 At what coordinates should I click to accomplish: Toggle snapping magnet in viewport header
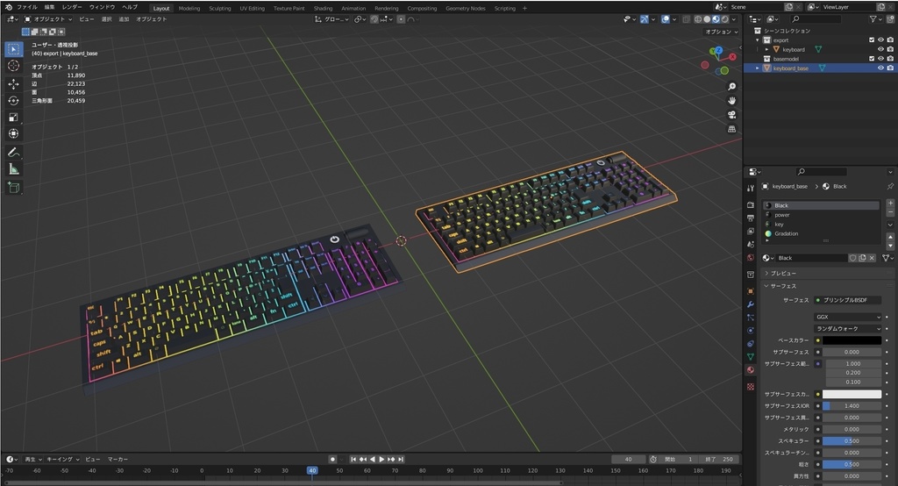[374, 19]
